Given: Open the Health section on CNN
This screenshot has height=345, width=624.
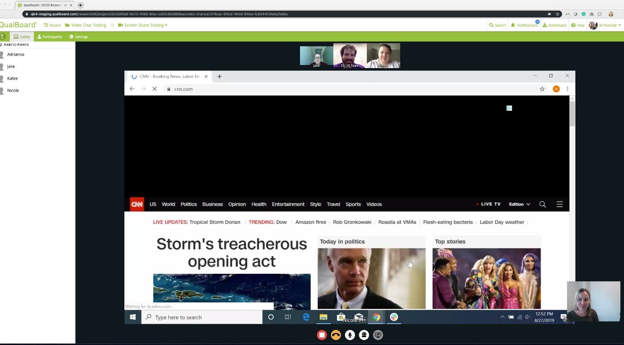Looking at the screenshot, I should tap(259, 204).
